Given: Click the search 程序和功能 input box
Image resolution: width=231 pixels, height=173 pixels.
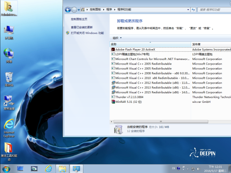Looking at the screenshot, I should click(214, 9).
